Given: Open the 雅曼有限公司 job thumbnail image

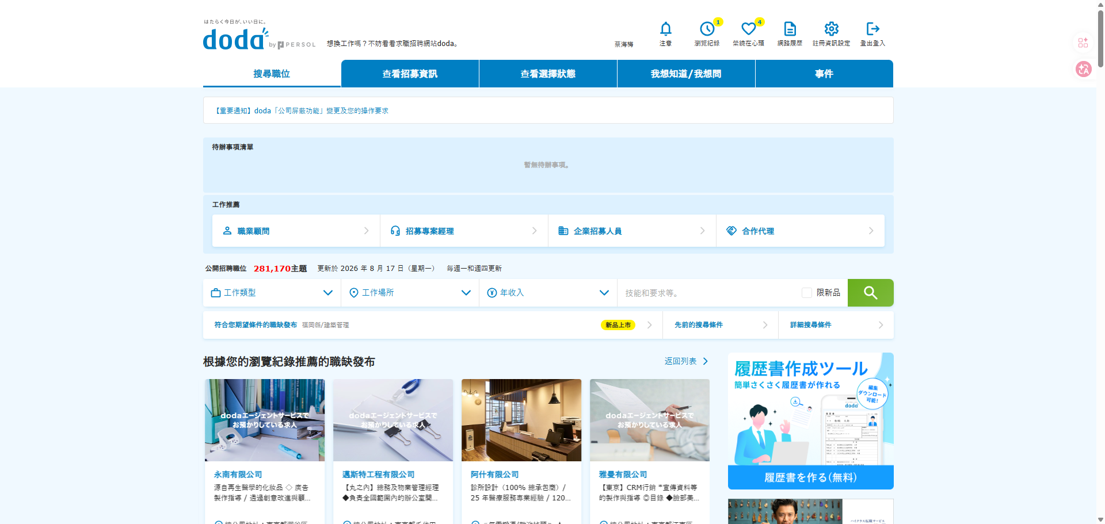Looking at the screenshot, I should [650, 420].
